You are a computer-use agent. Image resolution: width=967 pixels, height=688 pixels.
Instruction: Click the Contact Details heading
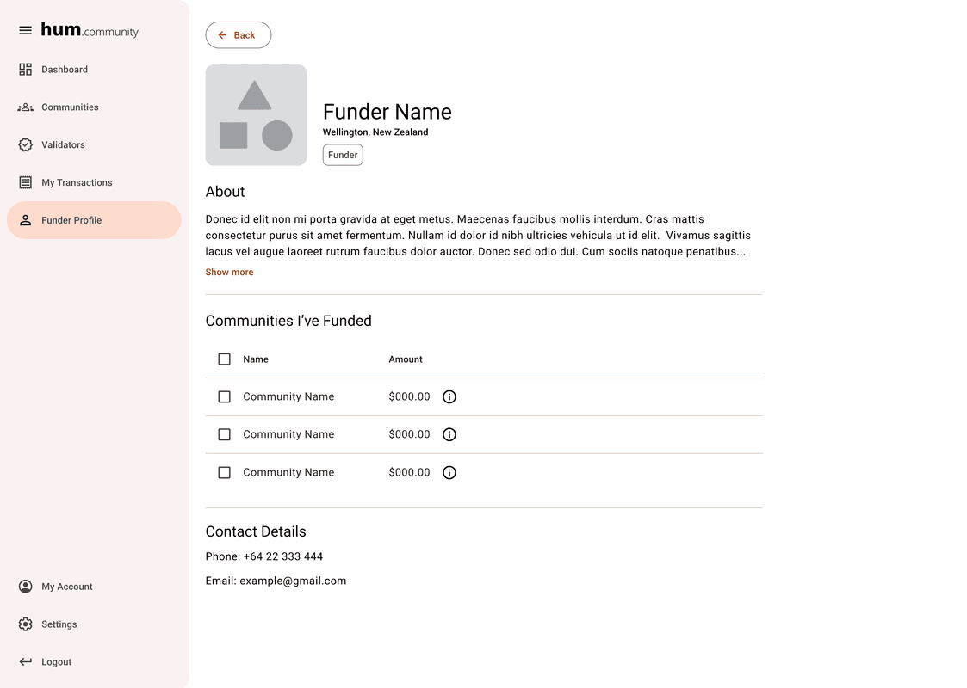256,531
